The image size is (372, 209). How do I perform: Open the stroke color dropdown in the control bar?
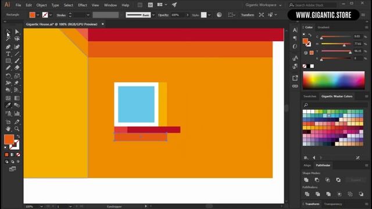point(51,15)
